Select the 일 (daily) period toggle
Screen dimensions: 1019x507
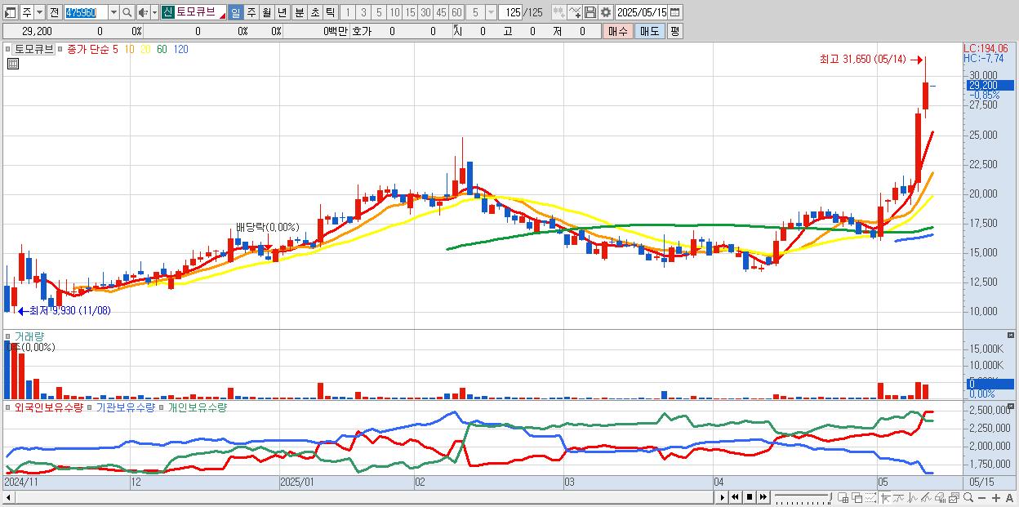pos(235,12)
